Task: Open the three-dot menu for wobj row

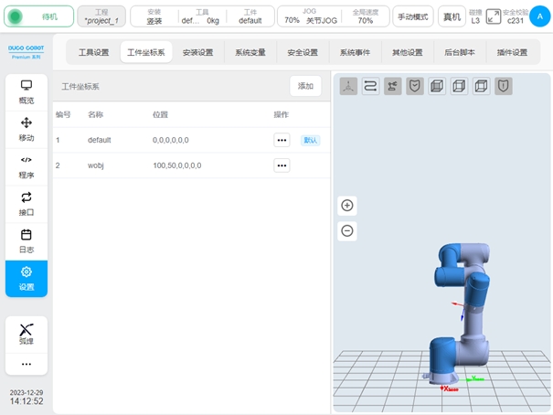Action: 282,165
